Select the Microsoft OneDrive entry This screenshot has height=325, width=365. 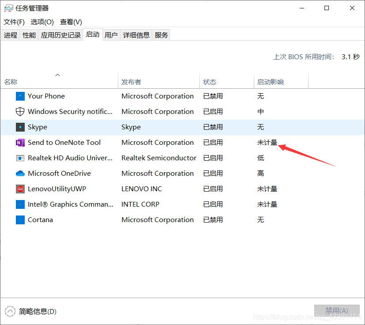59,174
